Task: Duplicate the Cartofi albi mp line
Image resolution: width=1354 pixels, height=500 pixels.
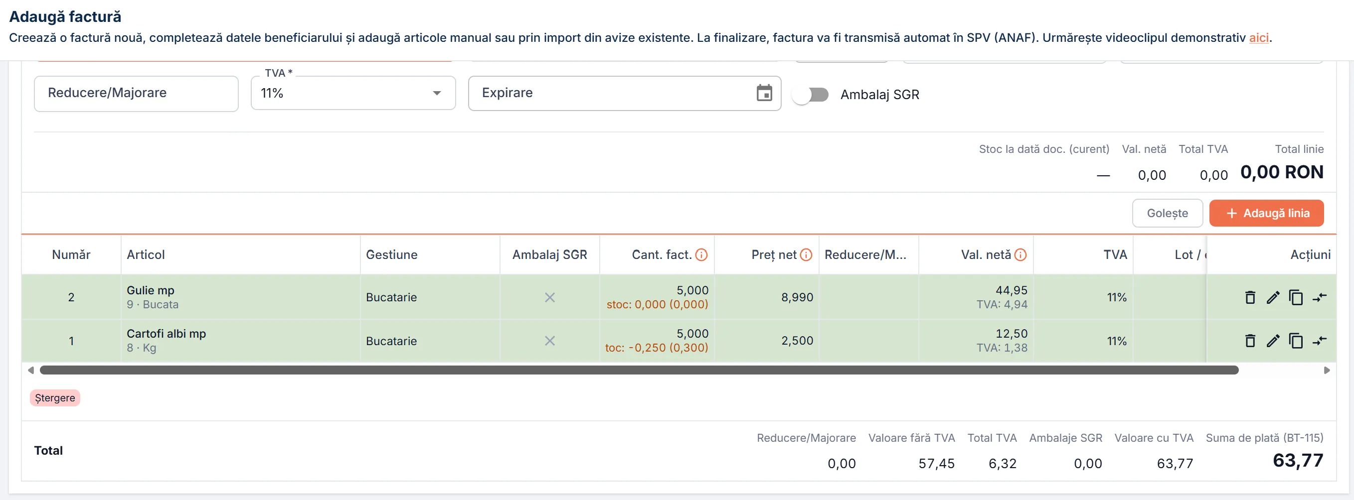Action: pyautogui.click(x=1296, y=341)
